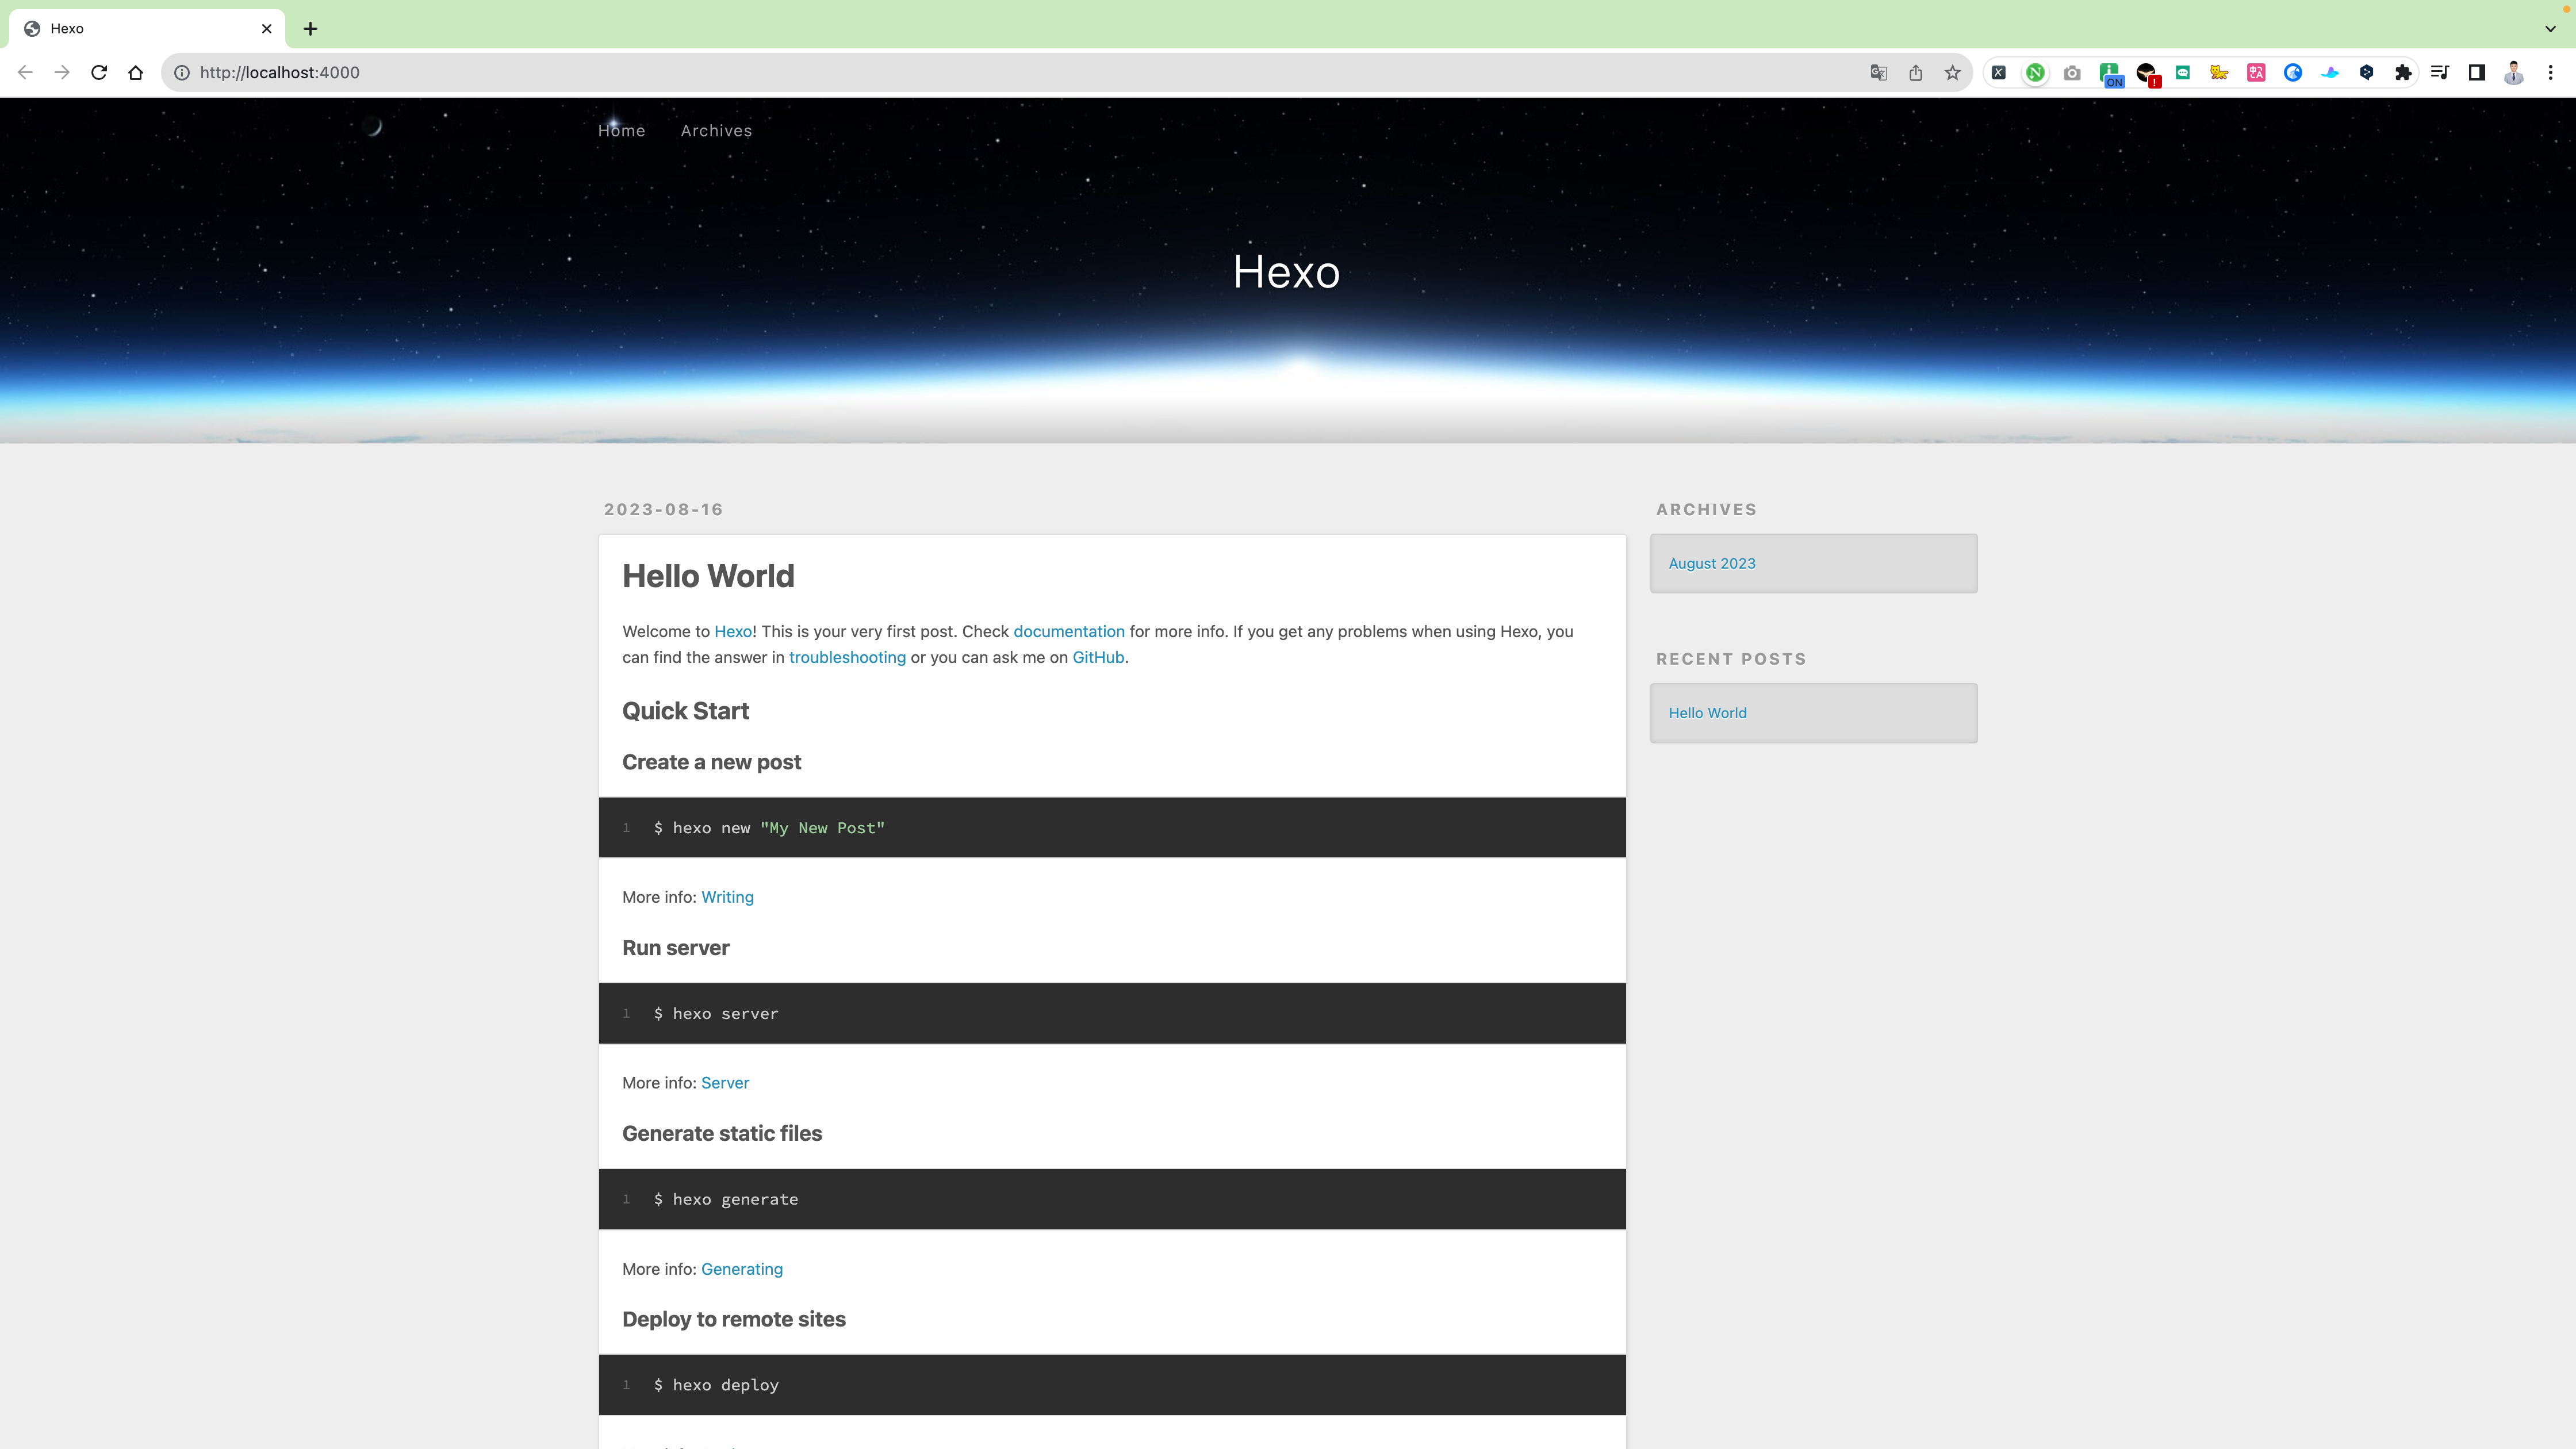The image size is (2576, 1449).
Task: Open the Server more-info link
Action: click(x=725, y=1083)
